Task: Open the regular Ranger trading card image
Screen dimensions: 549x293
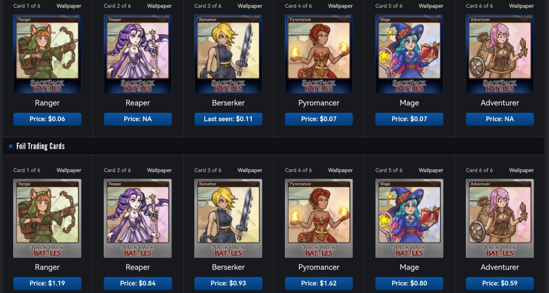Action: pos(47,54)
